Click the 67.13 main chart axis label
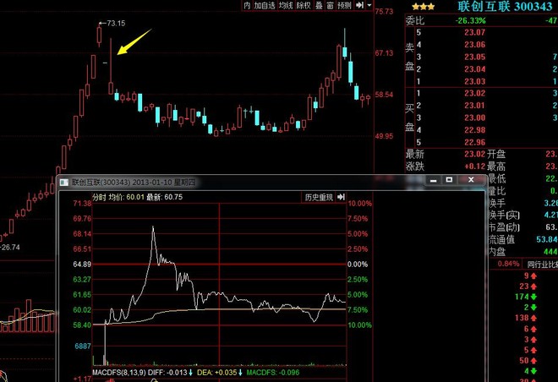558x382 pixels. [x=384, y=53]
